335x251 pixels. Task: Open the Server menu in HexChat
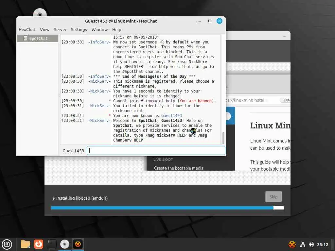click(x=60, y=29)
